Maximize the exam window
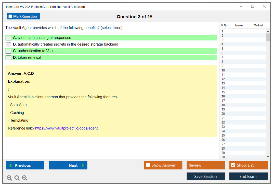The image size is (274, 187). [253, 7]
